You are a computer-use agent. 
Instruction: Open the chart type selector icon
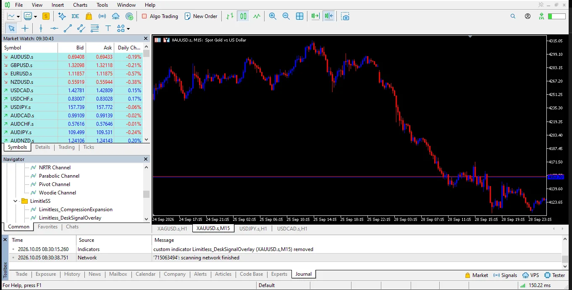11,16
